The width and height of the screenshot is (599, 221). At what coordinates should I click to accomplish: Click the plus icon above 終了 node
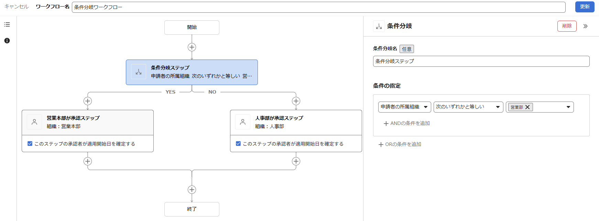[192, 190]
